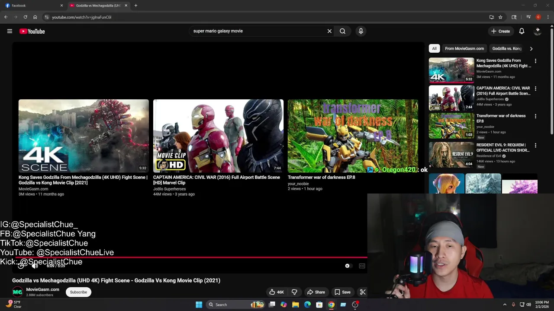
Task: Open the Windows Start menu
Action: [x=199, y=305]
